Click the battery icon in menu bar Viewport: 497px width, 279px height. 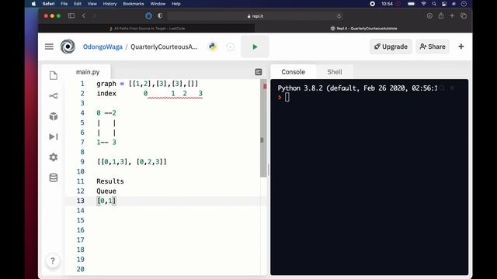point(411,4)
